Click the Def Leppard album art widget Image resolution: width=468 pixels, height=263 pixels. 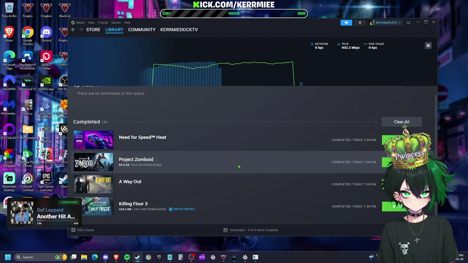coord(22,213)
